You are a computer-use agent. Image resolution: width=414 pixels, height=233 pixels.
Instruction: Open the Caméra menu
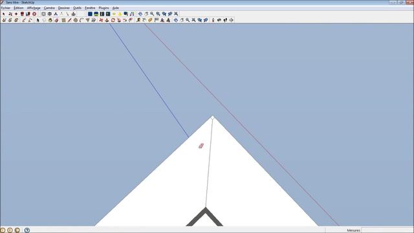49,8
